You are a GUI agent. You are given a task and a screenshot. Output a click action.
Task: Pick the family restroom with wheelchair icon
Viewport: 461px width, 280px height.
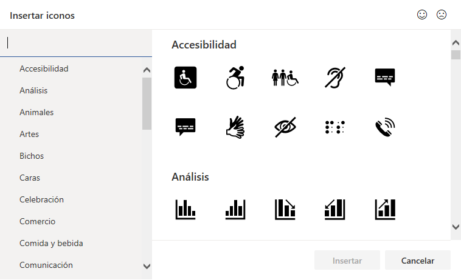[285, 78]
